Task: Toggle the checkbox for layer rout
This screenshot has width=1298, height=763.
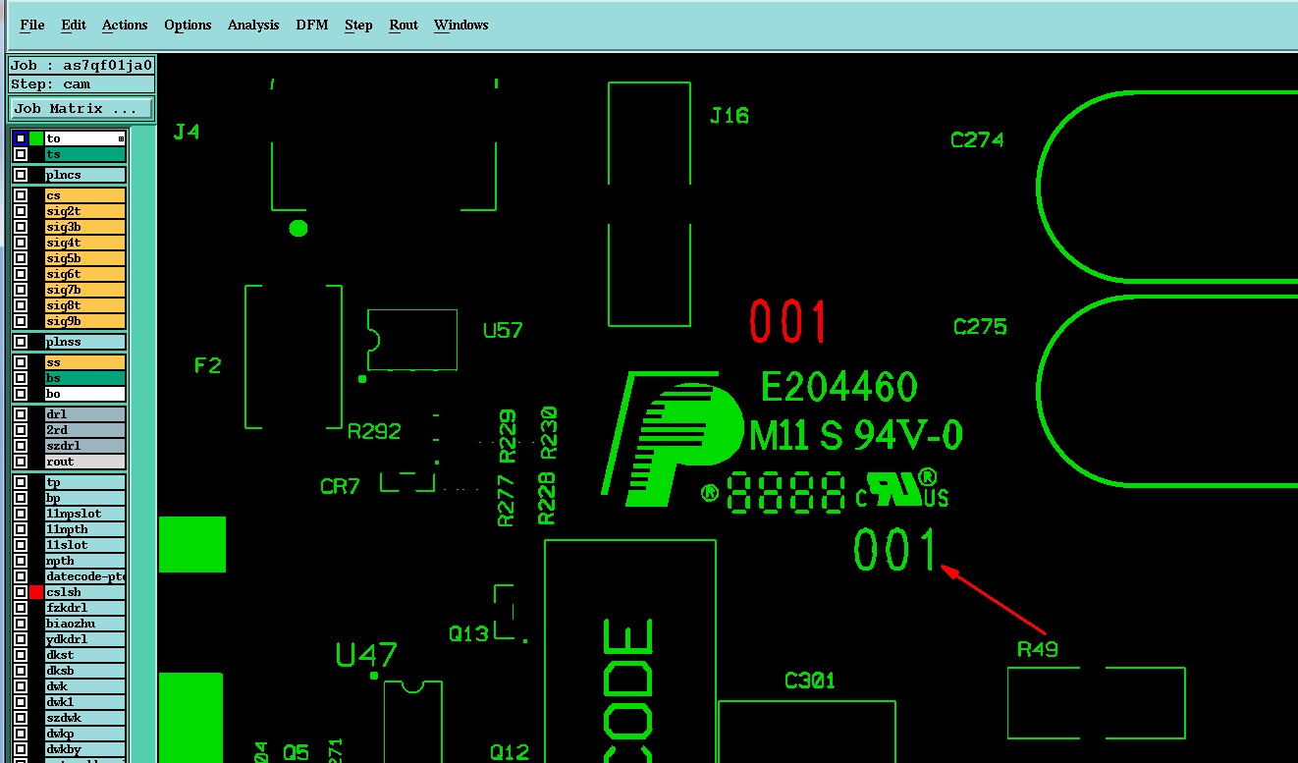Action: [21, 462]
